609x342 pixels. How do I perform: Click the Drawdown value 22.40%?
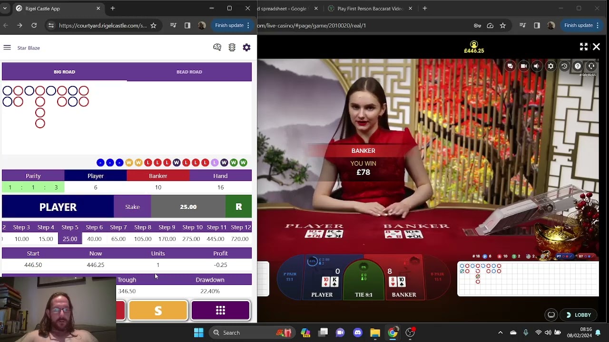pyautogui.click(x=210, y=291)
